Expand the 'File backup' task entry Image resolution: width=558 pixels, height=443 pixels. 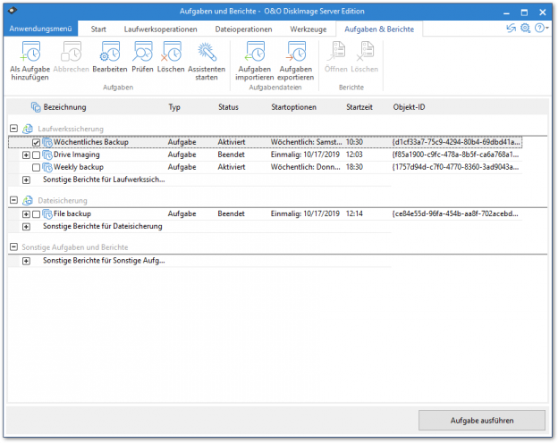pyautogui.click(x=26, y=214)
